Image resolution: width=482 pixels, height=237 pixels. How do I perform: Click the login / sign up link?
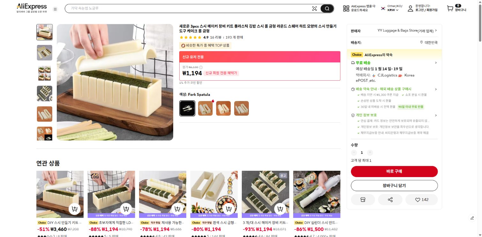[426, 10]
